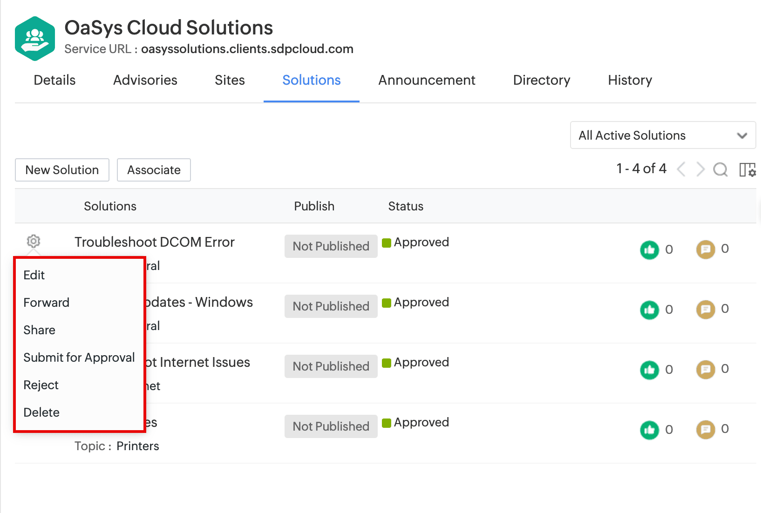Click comment icon on Internet Issues row

(705, 370)
